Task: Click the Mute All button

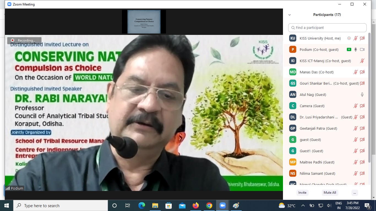Action: pos(330,193)
